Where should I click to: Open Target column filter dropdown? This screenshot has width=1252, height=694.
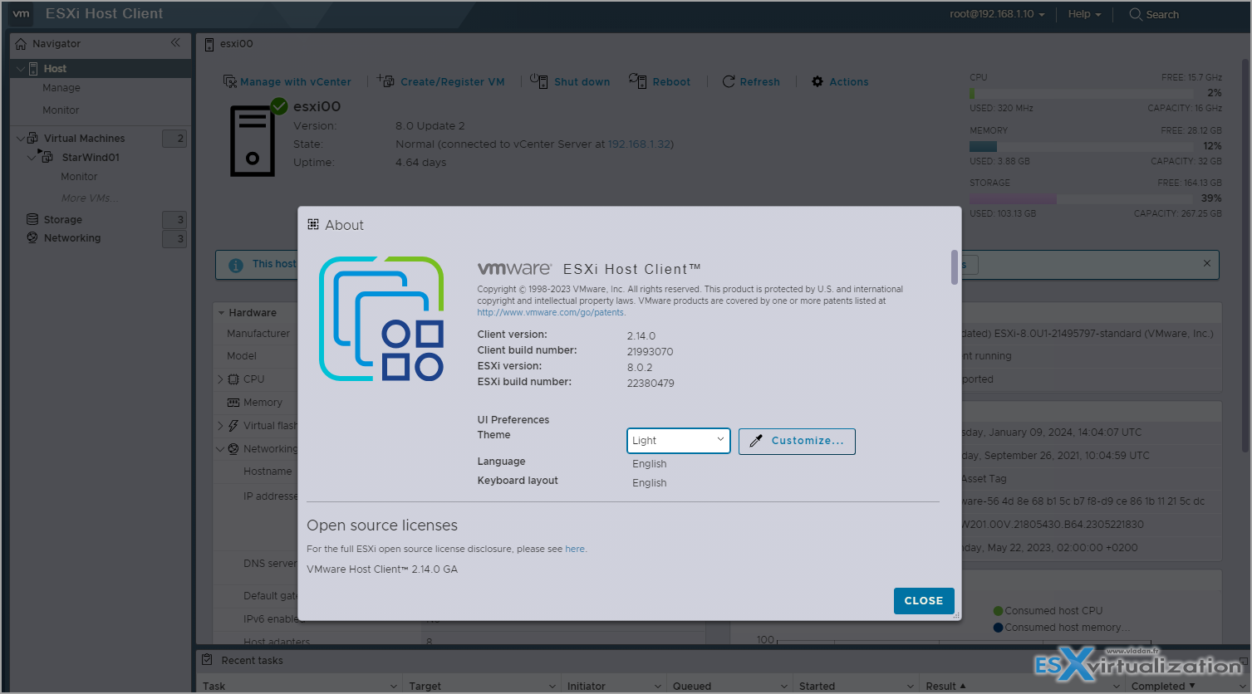click(552, 686)
